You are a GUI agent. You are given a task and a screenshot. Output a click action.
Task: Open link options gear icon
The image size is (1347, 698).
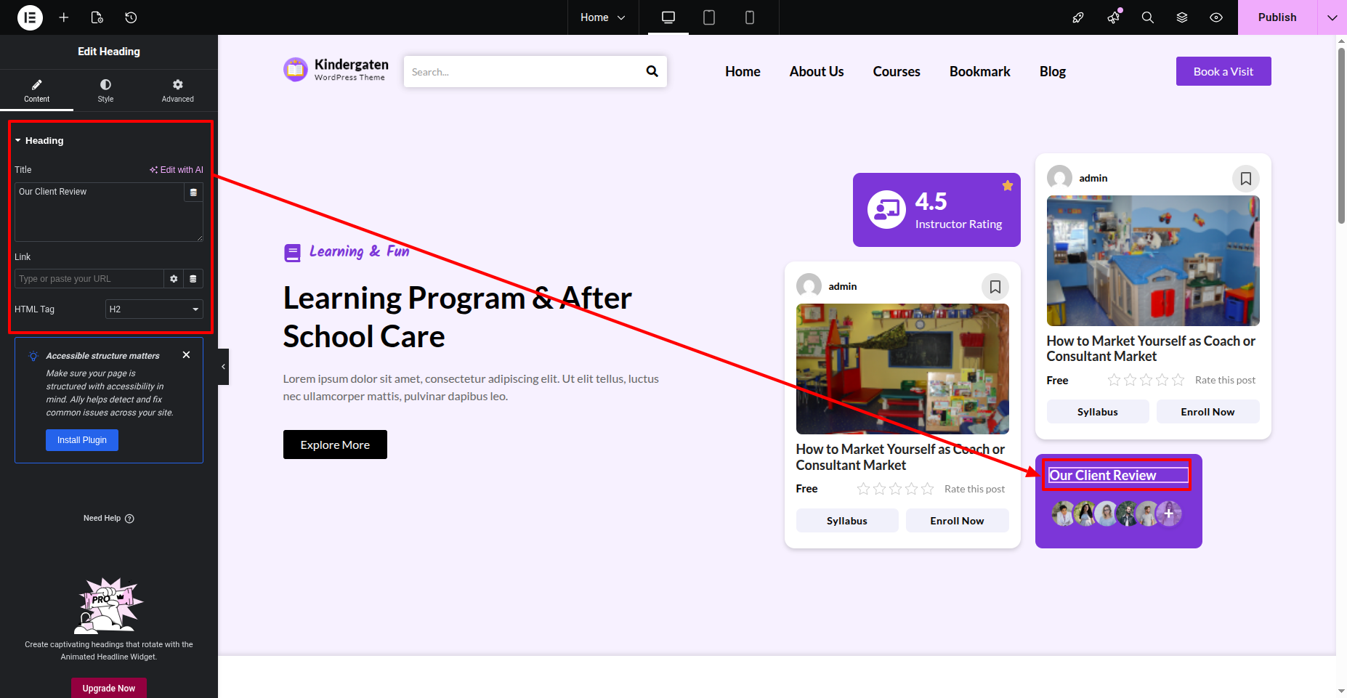click(174, 279)
